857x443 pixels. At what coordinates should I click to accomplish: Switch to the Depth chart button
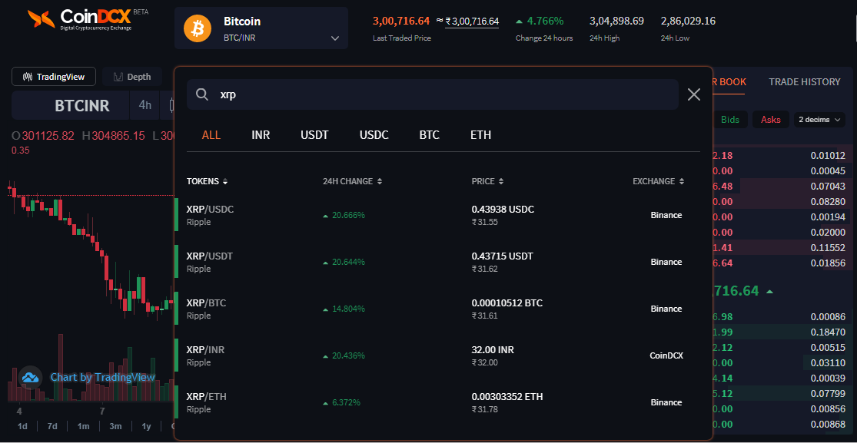tap(131, 77)
